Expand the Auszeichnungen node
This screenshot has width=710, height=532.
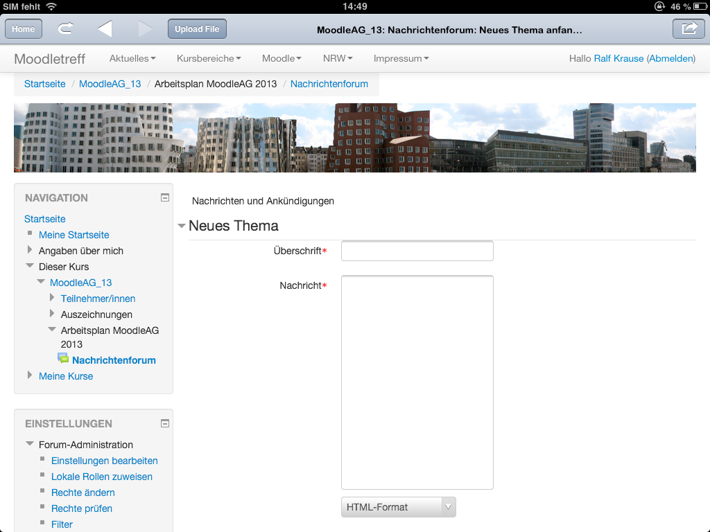point(51,314)
